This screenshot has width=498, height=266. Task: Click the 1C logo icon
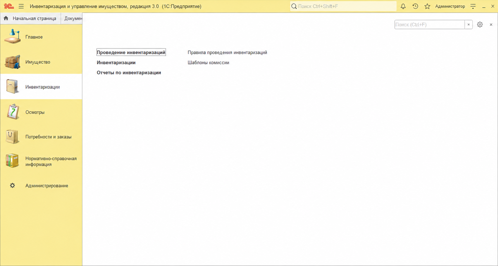[9, 6]
